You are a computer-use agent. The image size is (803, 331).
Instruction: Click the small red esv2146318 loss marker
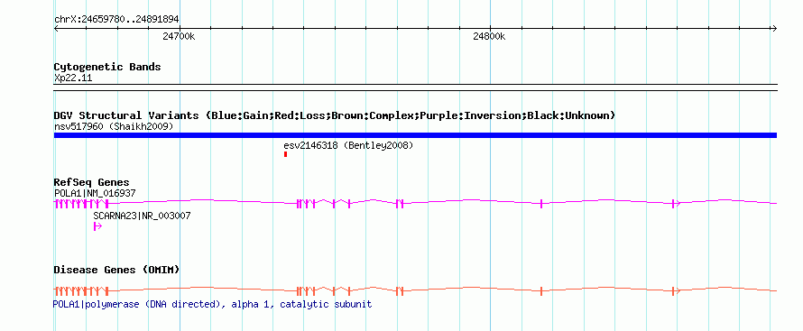point(286,154)
